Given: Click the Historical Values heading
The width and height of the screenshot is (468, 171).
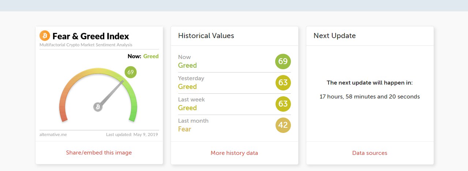Looking at the screenshot, I should [x=206, y=36].
